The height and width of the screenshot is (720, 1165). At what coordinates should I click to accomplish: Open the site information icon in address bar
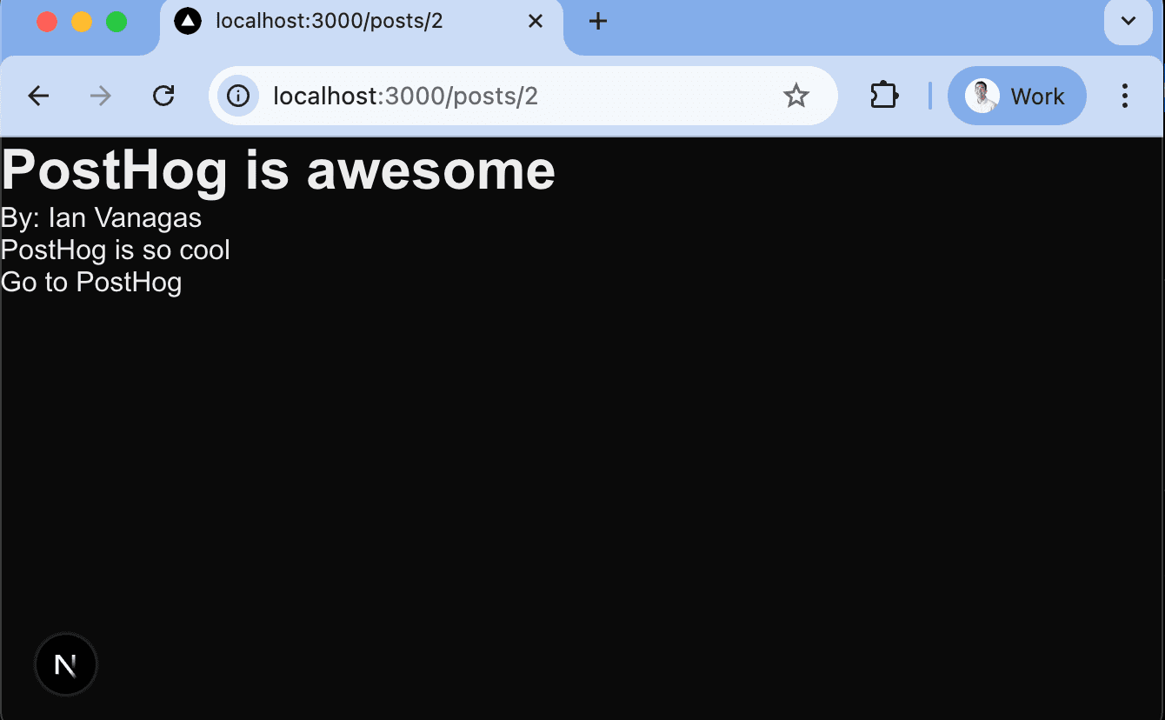pos(238,96)
